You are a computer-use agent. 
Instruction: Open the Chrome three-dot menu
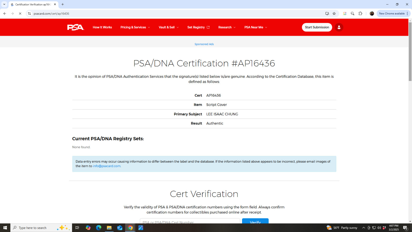[407, 14]
